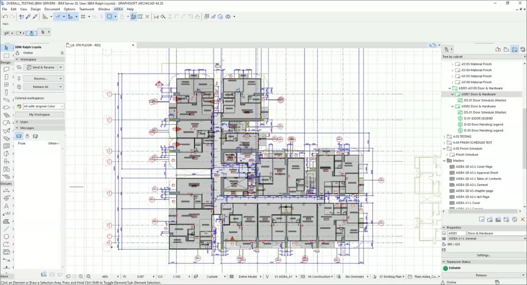Select the Column tool in the toolbox
The image size is (527, 285).
pyautogui.click(x=6, y=92)
